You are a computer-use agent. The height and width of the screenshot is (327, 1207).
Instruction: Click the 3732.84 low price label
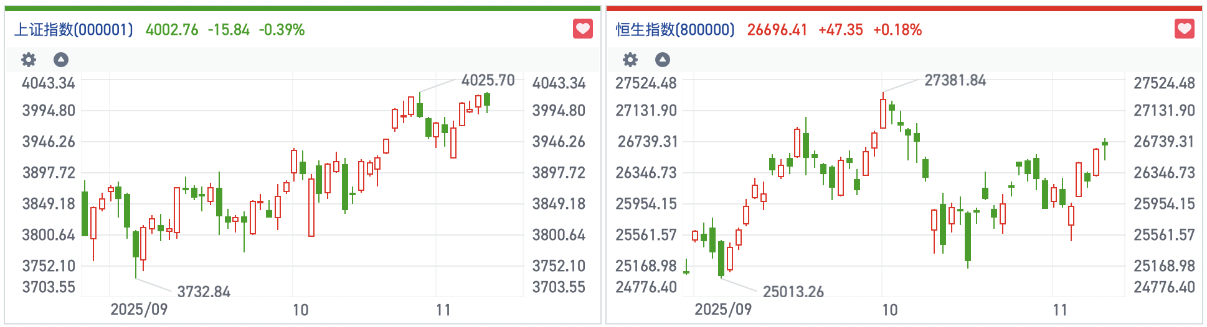(x=204, y=292)
